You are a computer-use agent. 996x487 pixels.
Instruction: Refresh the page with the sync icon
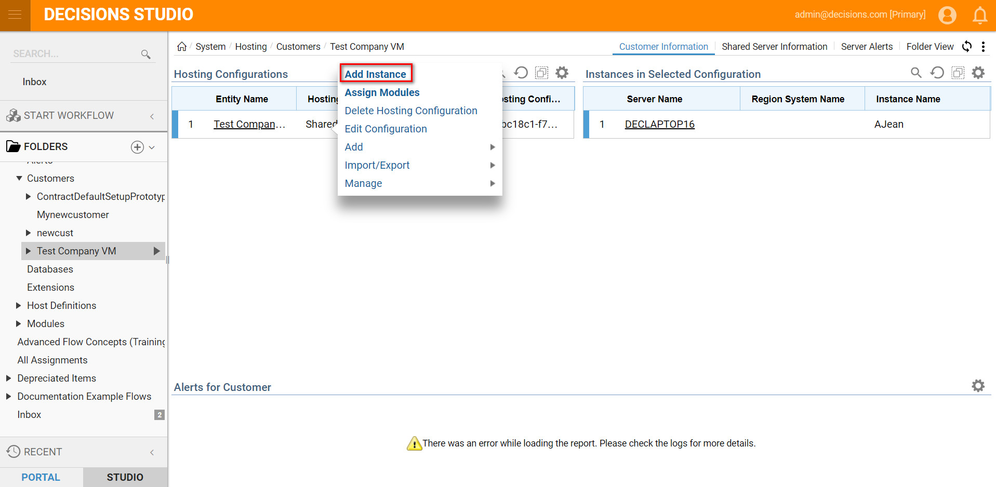click(967, 46)
